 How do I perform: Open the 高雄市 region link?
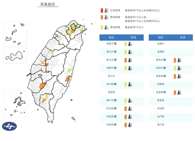160,68
